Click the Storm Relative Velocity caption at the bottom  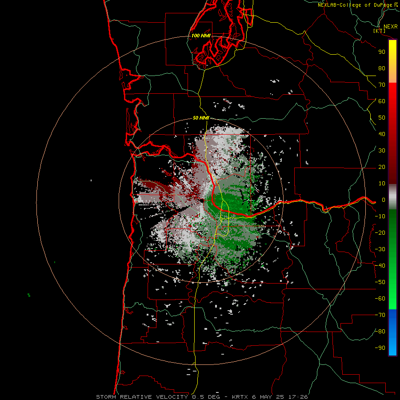pyautogui.click(x=202, y=397)
